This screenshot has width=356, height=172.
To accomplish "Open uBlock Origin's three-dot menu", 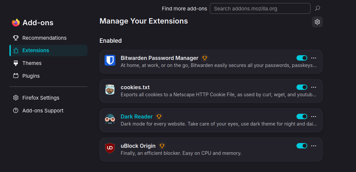I will tap(314, 146).
